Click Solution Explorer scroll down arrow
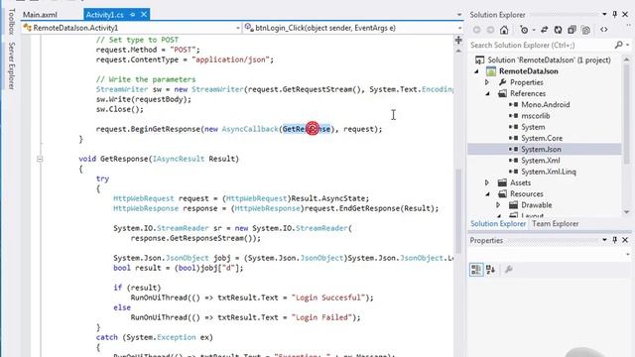The image size is (635, 357). [x=626, y=212]
